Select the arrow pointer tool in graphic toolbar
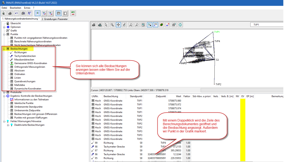Screen dimensions: 291x162 tap(106, 24)
